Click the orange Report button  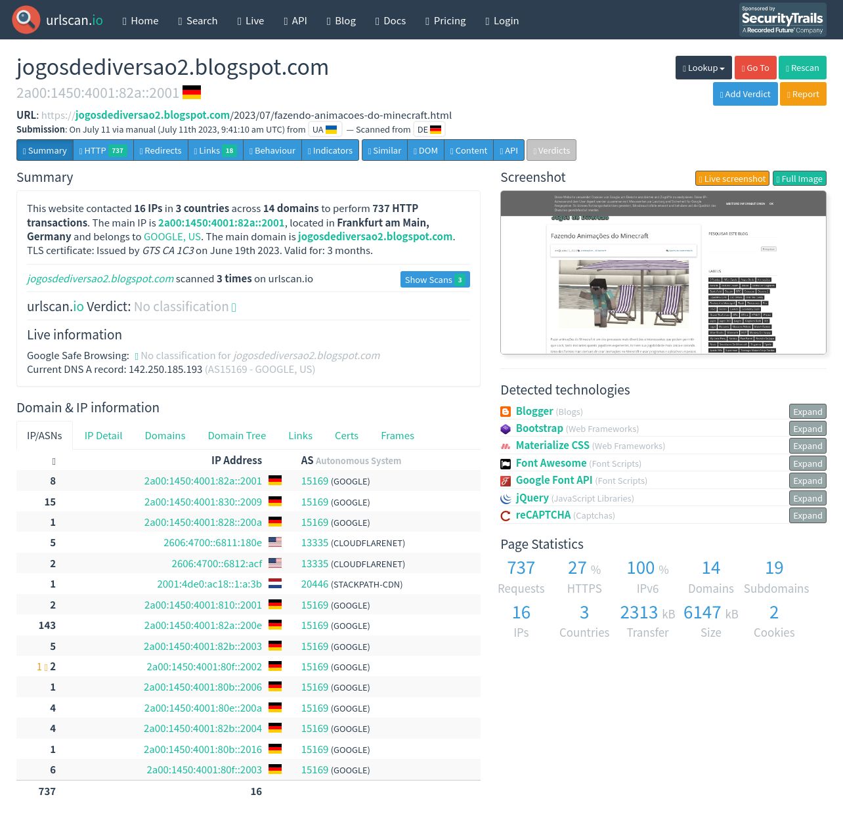tap(803, 94)
